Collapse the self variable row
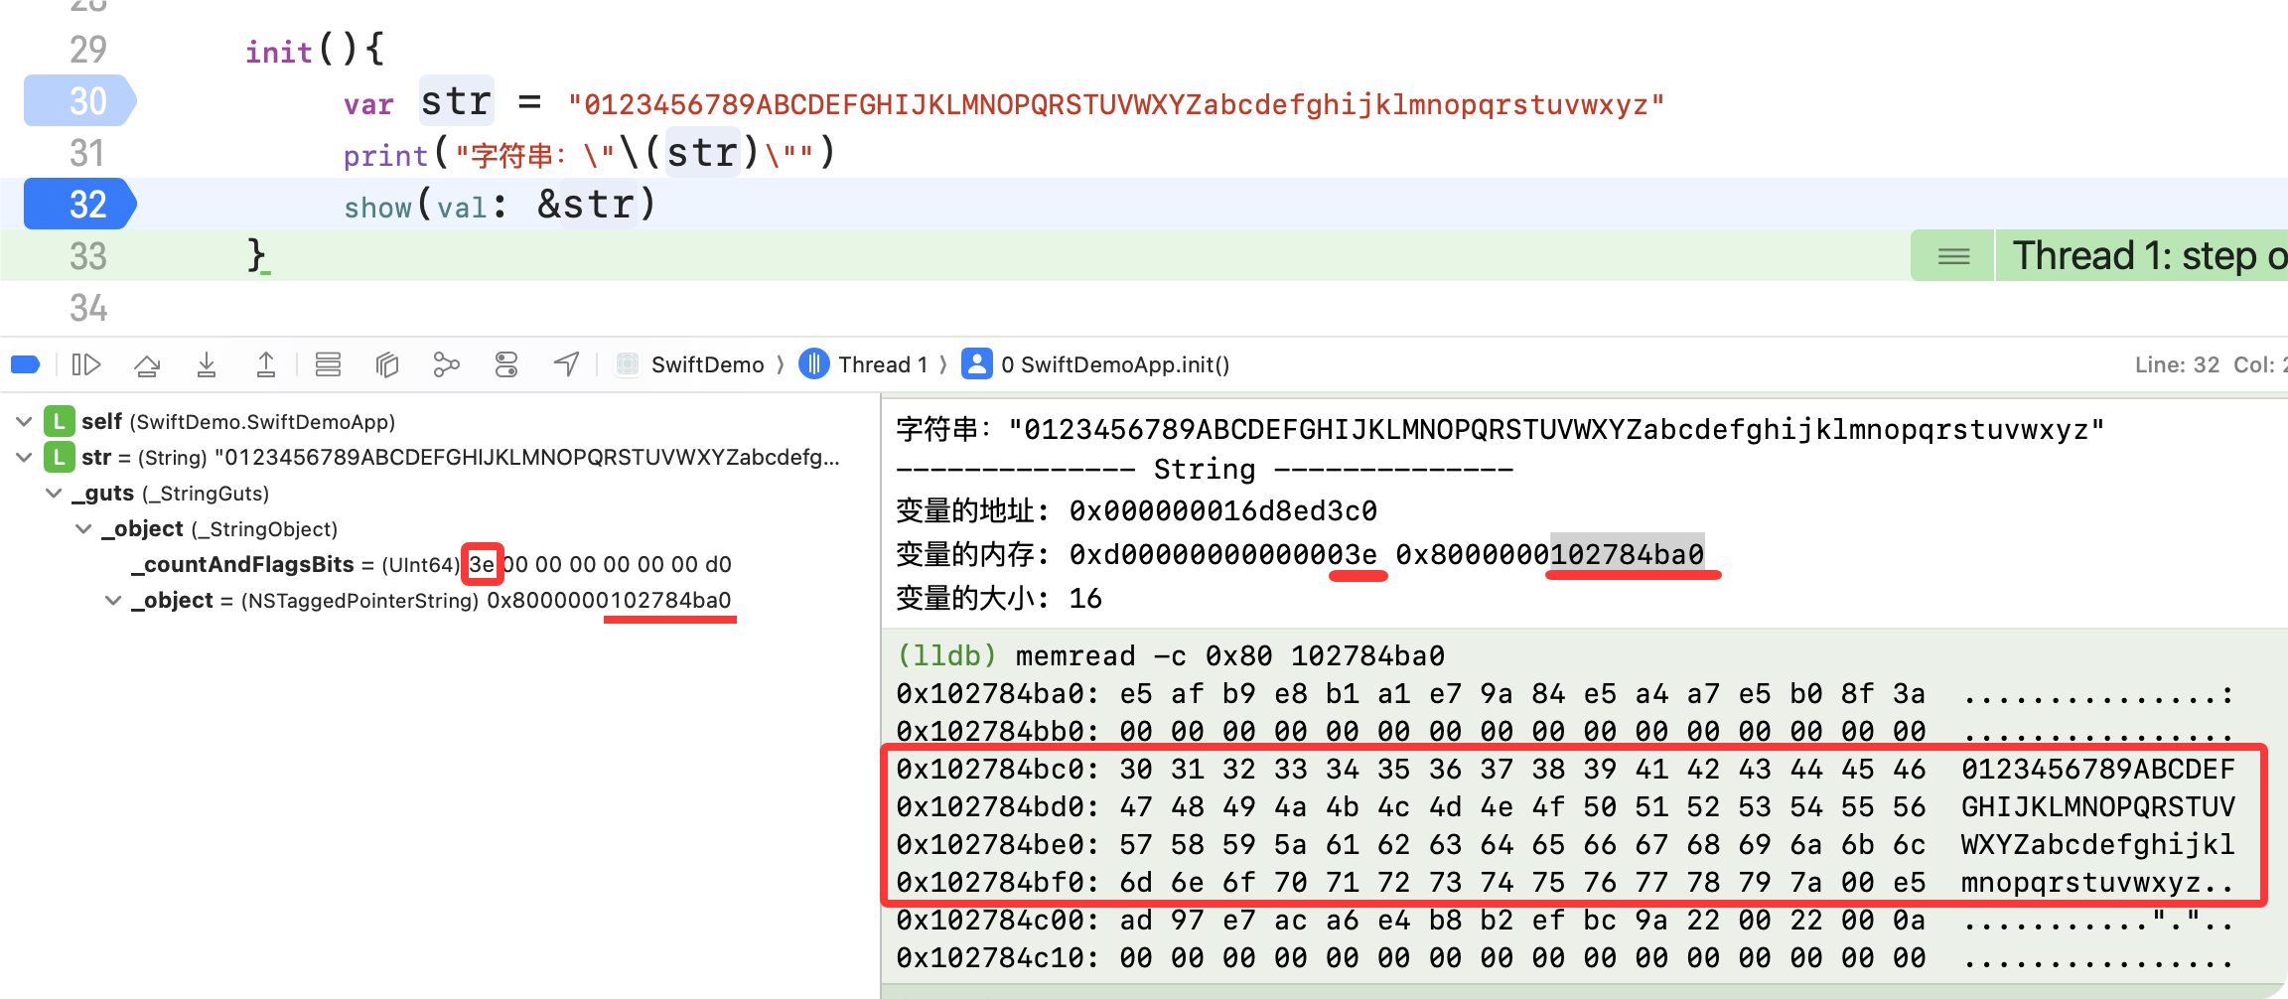The image size is (2288, 999). [x=24, y=422]
